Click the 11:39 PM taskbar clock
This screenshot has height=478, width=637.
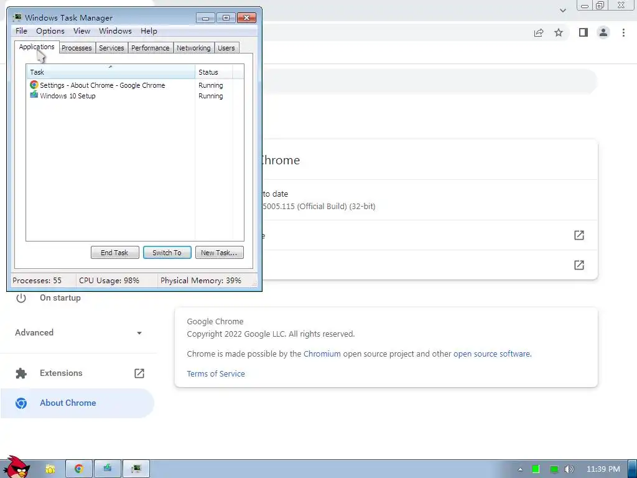[603, 469]
